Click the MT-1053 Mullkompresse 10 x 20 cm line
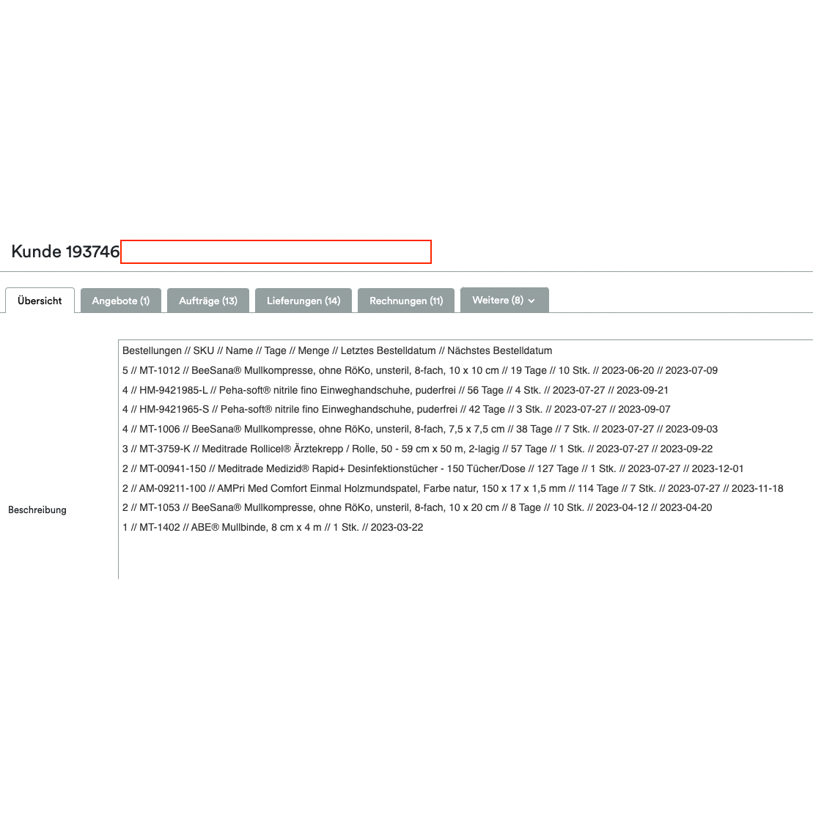 [417, 507]
